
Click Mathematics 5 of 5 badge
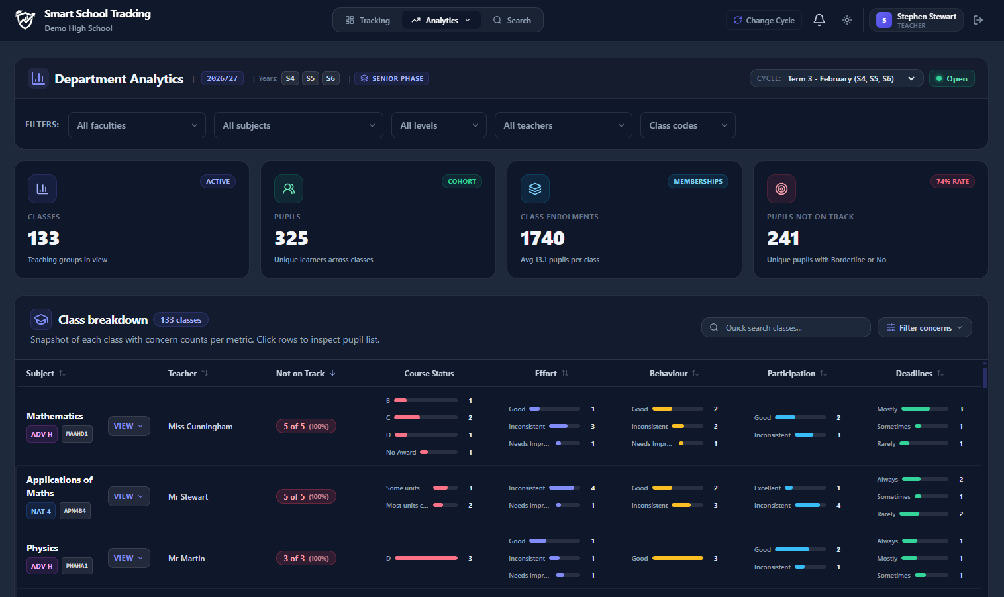coord(306,426)
